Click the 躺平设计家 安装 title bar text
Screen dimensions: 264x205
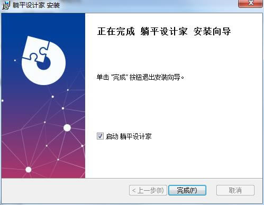click(x=36, y=5)
